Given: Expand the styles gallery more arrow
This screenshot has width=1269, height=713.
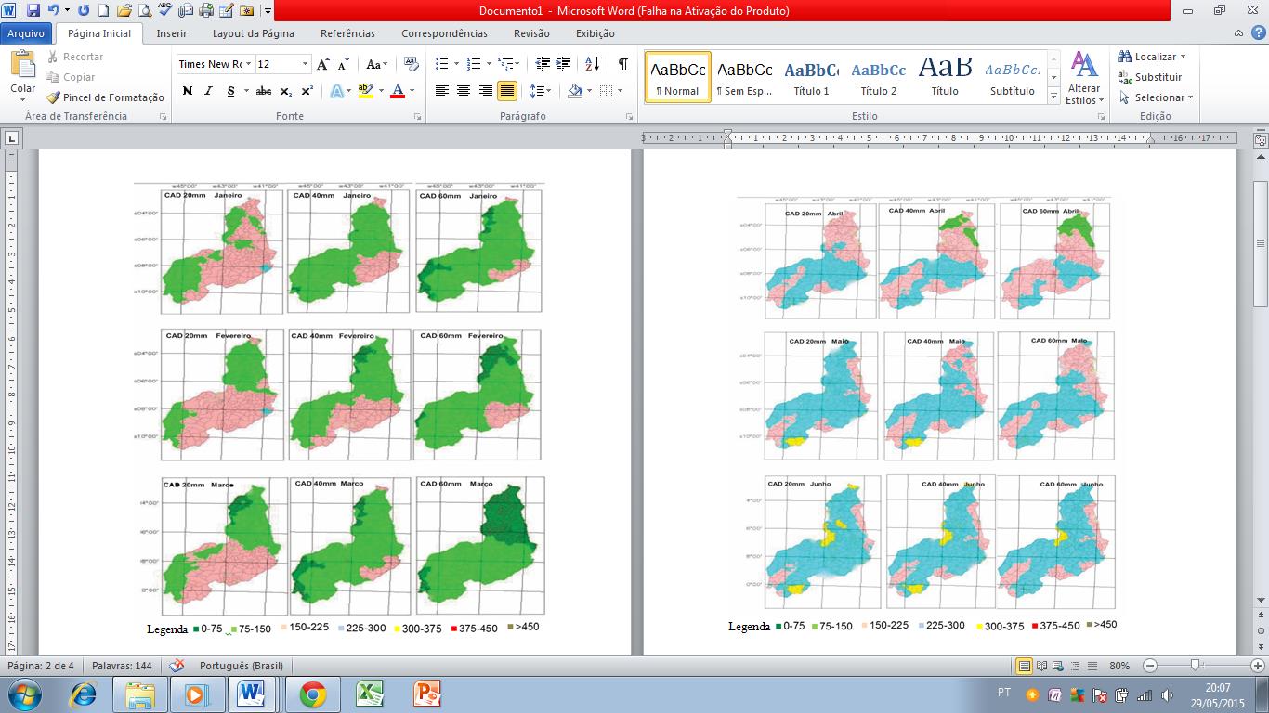Looking at the screenshot, I should coord(1053,97).
